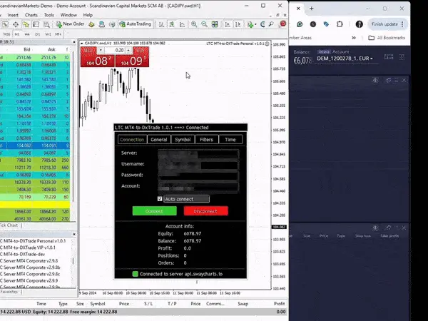Open new tab in browser window
The width and height of the screenshot is (428, 321).
pyautogui.click(x=312, y=8)
